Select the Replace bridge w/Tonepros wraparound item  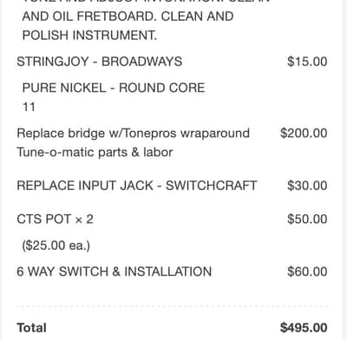click(x=134, y=134)
